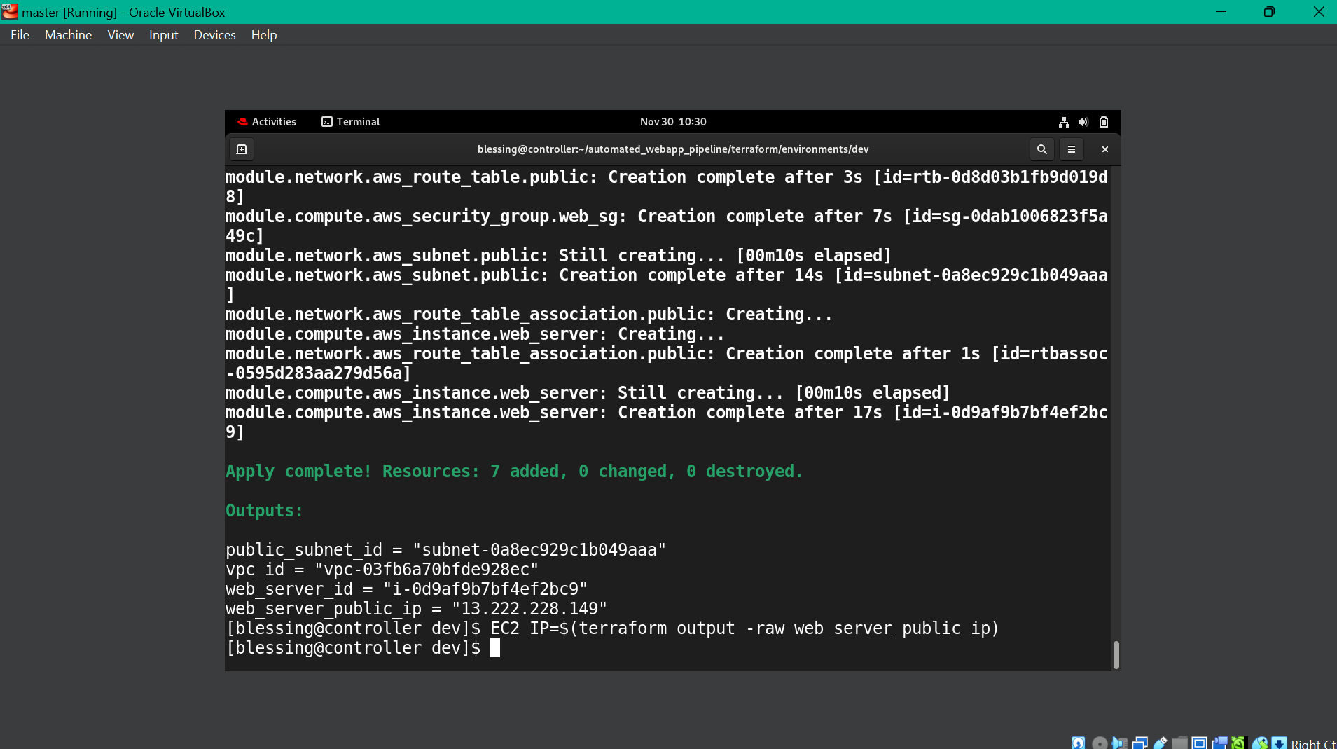Open the Nov 30 10:30 clock menu
This screenshot has height=749, width=1337.
coord(673,121)
